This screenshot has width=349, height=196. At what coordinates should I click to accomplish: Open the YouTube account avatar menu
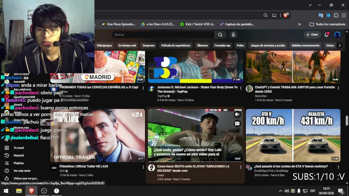(x=337, y=35)
